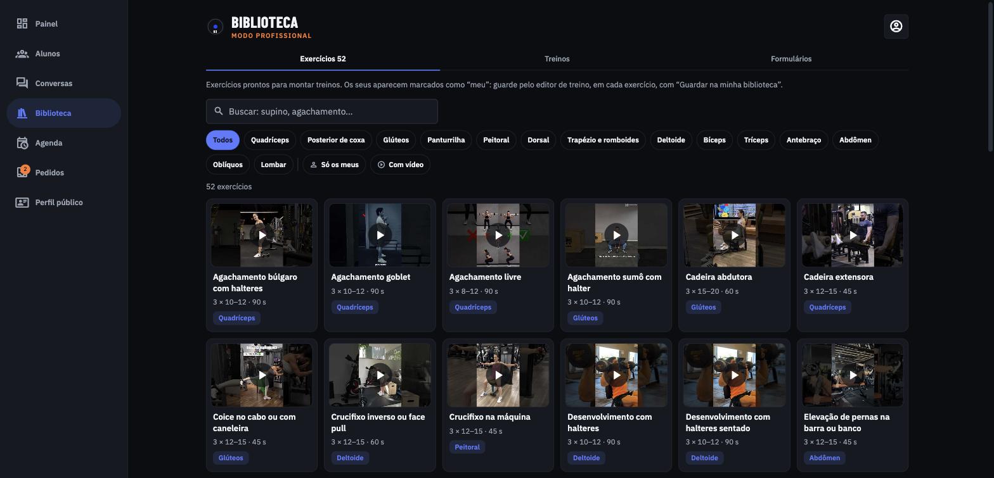Filter by Trapézio e romboides

pos(603,140)
